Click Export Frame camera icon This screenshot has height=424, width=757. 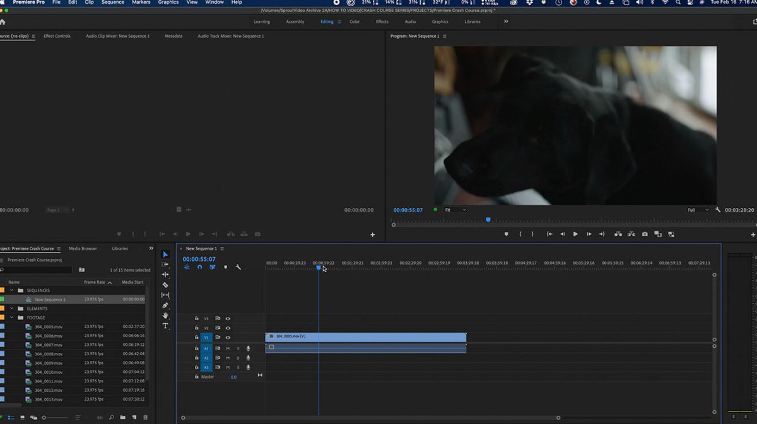click(x=644, y=234)
